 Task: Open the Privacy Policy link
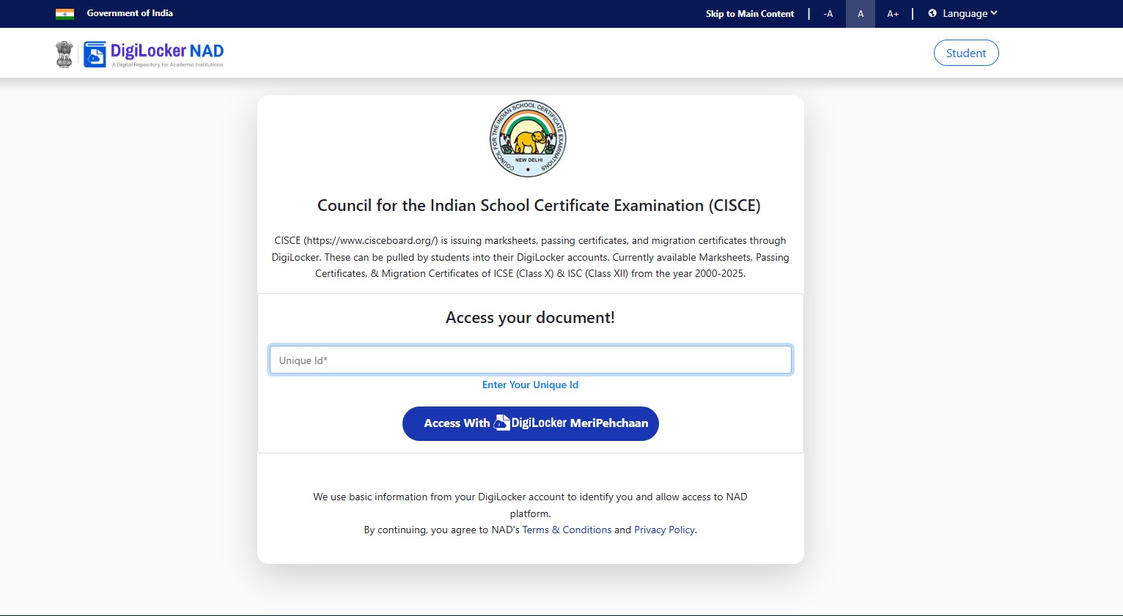[664, 530]
